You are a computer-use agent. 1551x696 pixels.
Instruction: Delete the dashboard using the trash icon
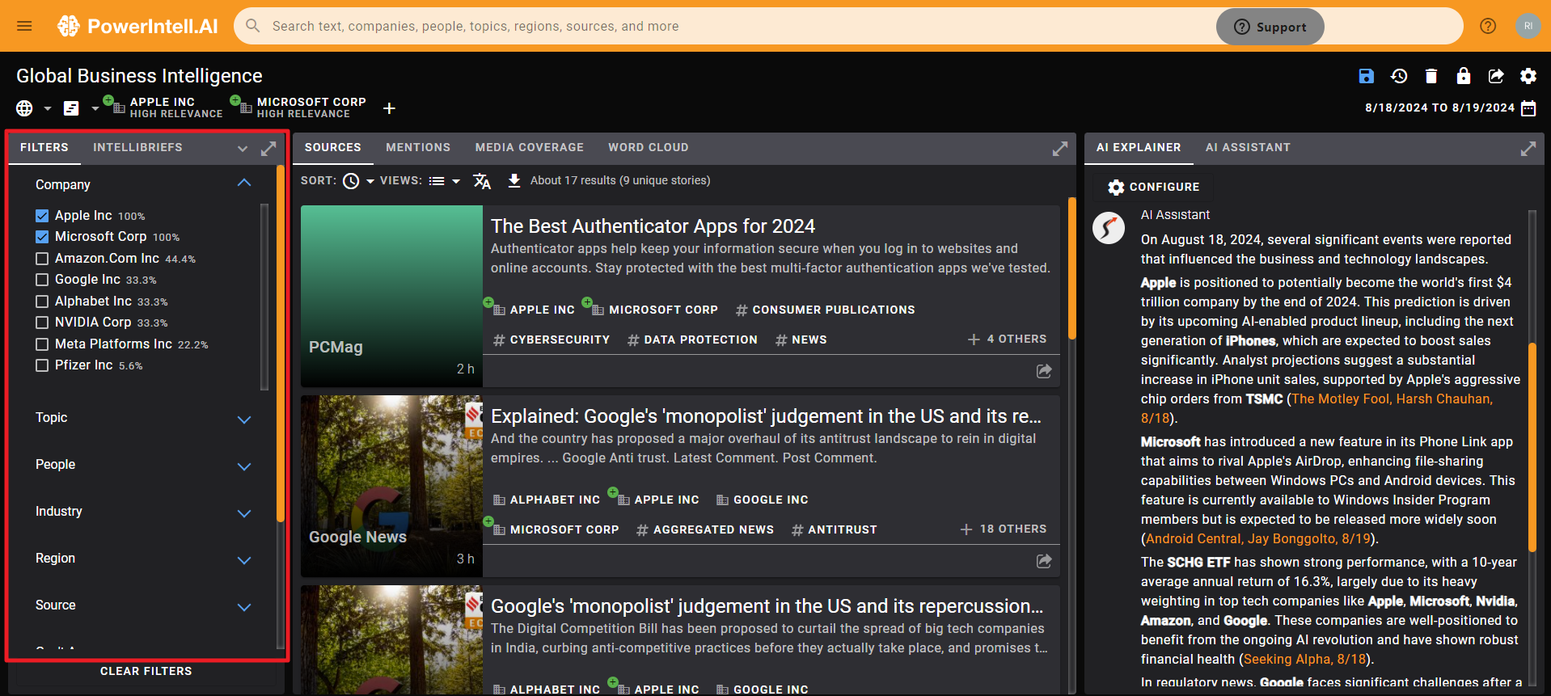1431,76
